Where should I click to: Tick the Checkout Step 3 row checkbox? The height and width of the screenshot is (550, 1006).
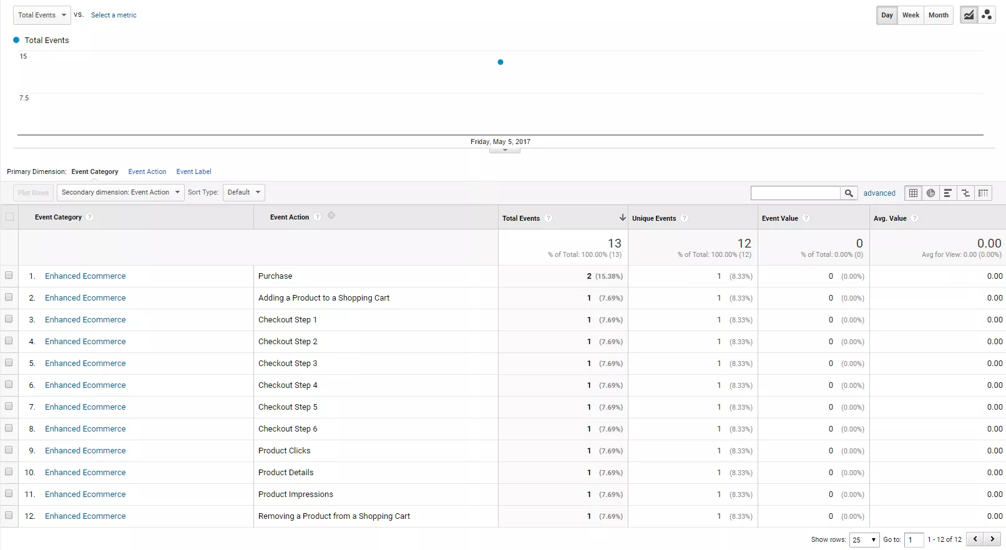[9, 362]
